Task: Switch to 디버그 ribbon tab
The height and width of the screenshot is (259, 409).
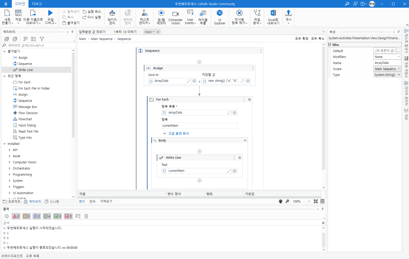Action: click(x=37, y=4)
